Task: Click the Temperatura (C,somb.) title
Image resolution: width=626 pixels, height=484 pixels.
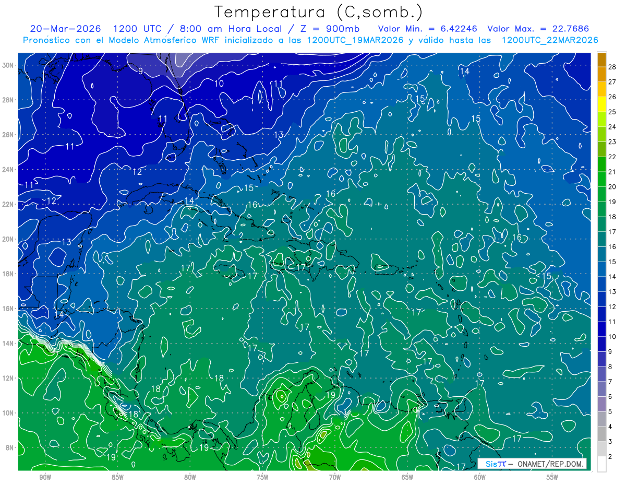Action: (319, 12)
